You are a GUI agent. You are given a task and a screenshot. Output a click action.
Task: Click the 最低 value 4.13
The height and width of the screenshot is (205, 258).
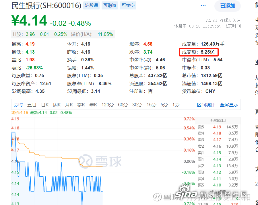30,52
